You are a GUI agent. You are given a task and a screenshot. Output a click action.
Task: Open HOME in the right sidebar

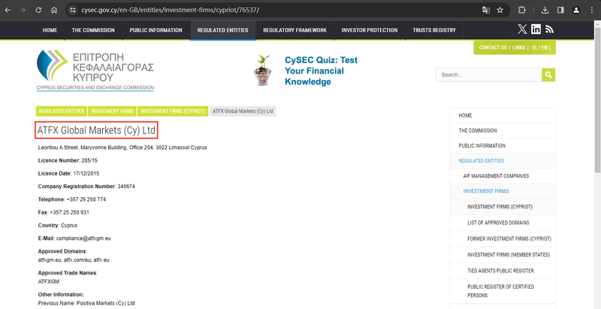(503, 115)
